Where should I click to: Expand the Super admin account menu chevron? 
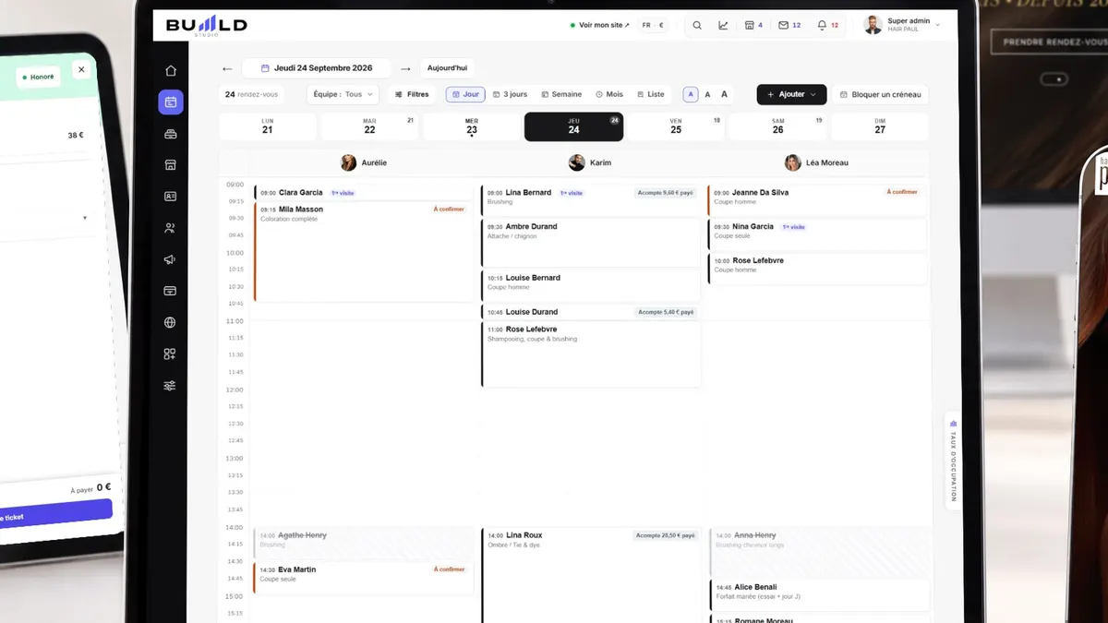tap(938, 25)
